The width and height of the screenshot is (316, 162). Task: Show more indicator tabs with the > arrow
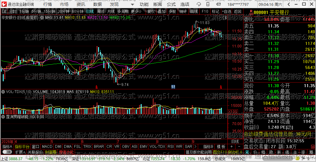(195, 146)
